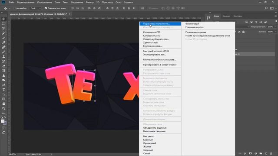Select the Clone Stamp tool

[3, 57]
